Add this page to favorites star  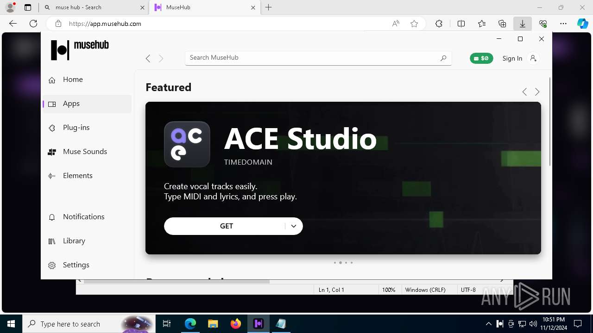click(x=414, y=24)
